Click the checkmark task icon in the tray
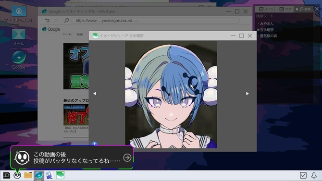Screen dimensions: 322x181 click(303, 175)
